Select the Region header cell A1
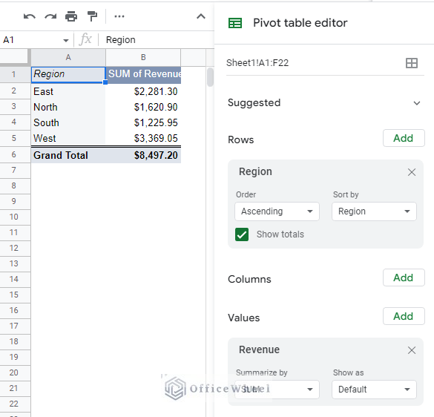434x417 pixels. 68,74
